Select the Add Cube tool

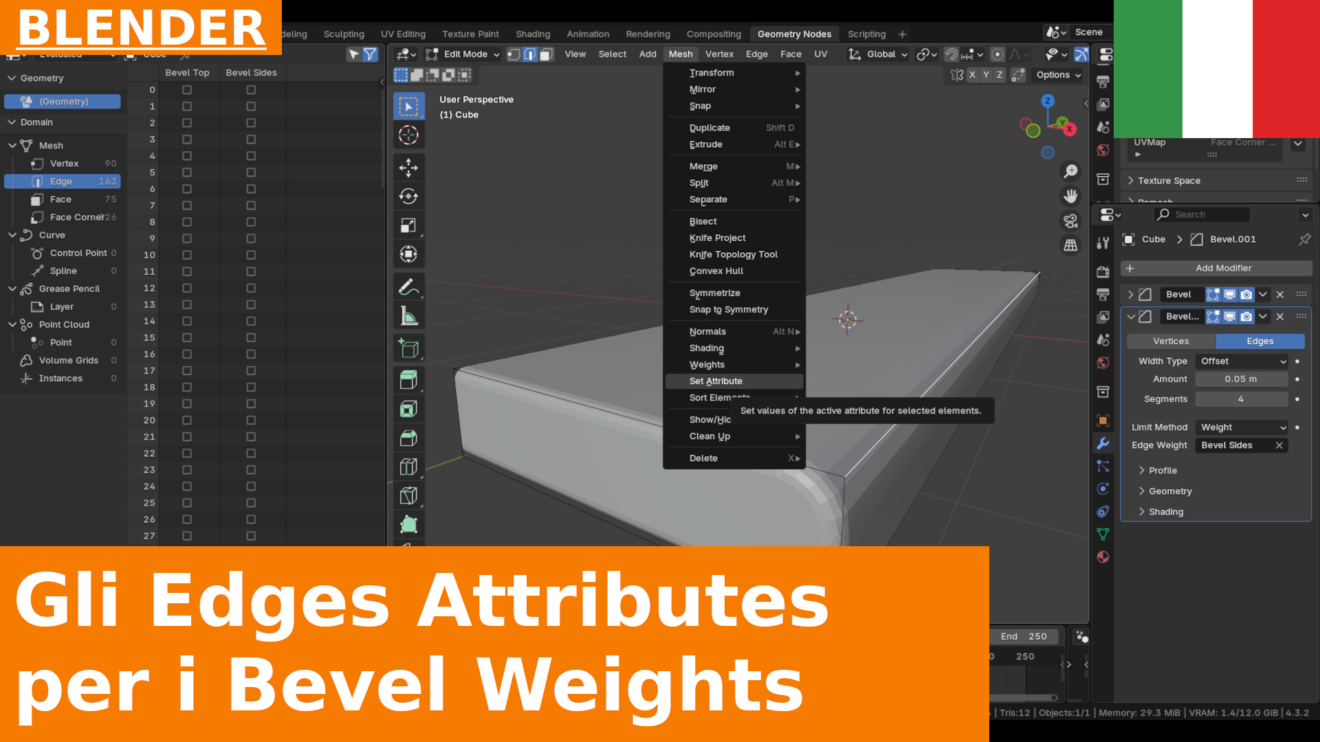[x=408, y=348]
